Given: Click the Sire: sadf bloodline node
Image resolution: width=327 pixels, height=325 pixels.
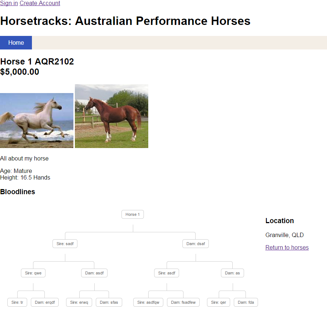Looking at the screenshot, I should click(x=65, y=244).
